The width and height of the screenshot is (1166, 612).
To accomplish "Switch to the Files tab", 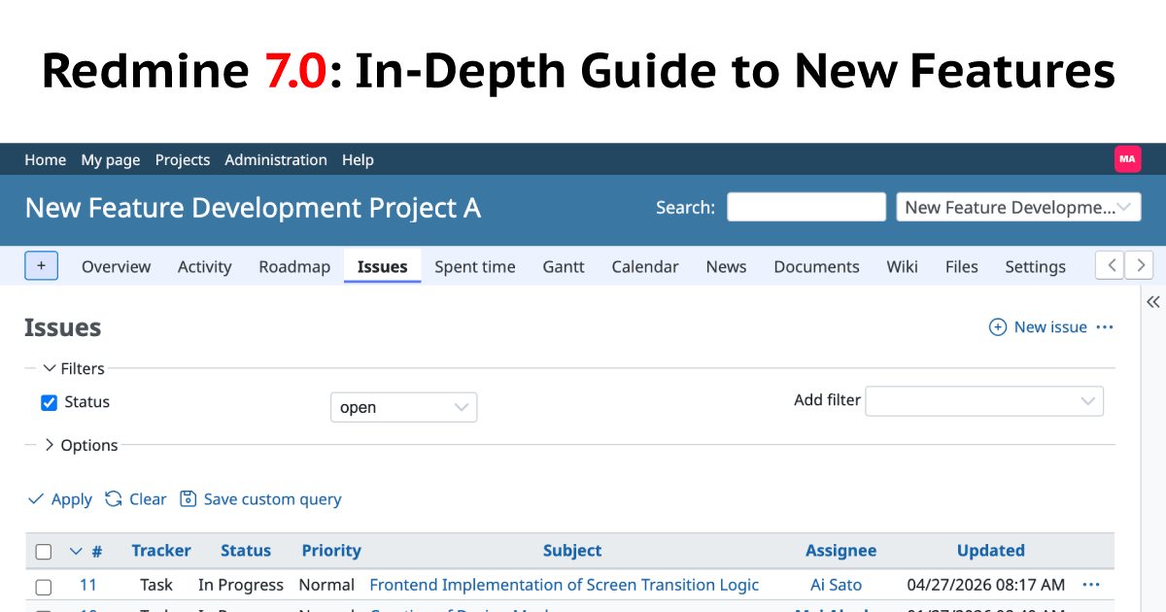I will [962, 267].
